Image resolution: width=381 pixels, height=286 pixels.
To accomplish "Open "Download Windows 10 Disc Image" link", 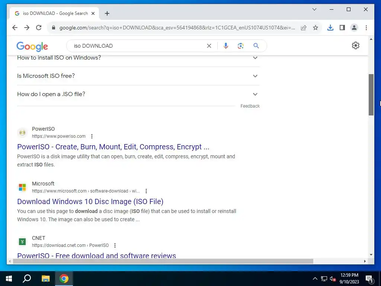I will (90, 201).
